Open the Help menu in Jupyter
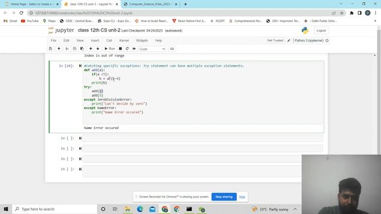This screenshot has width=381, height=214. point(158,40)
